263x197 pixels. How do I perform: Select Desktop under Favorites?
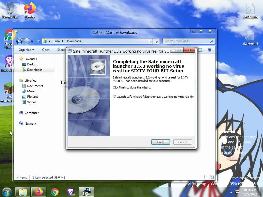[30, 64]
